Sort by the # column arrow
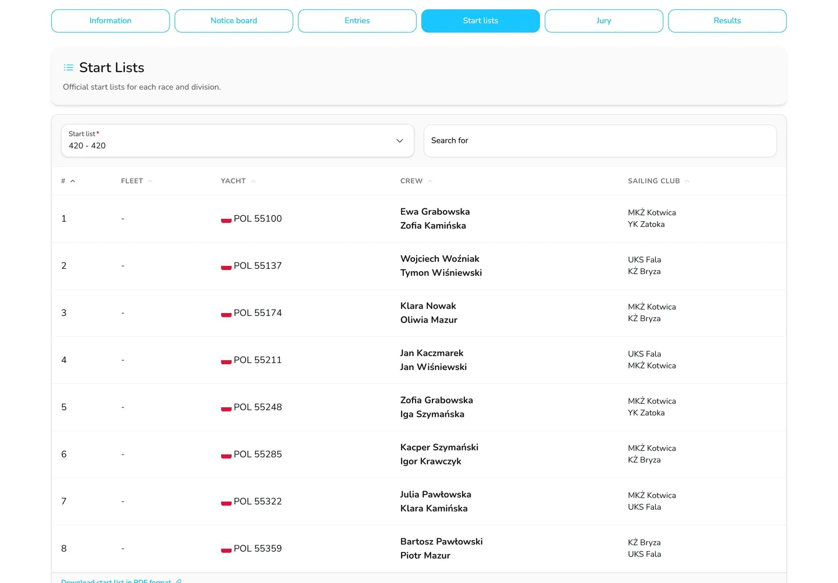This screenshot has height=583, width=838. point(73,181)
